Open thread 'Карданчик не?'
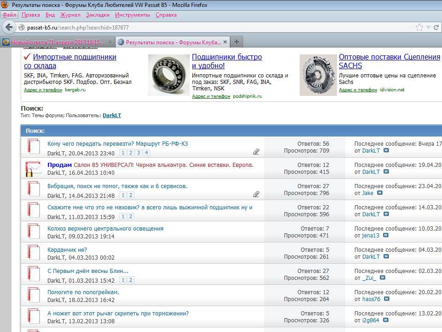 point(67,249)
